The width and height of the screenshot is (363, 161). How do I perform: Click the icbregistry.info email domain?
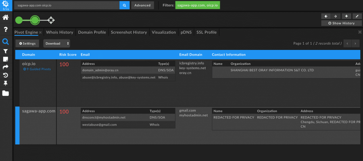[192, 63]
